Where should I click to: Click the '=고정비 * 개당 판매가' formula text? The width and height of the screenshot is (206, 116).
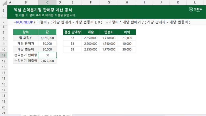pos(148,22)
